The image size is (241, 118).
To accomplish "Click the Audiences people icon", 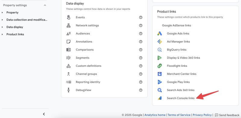I will pyautogui.click(x=69, y=34).
